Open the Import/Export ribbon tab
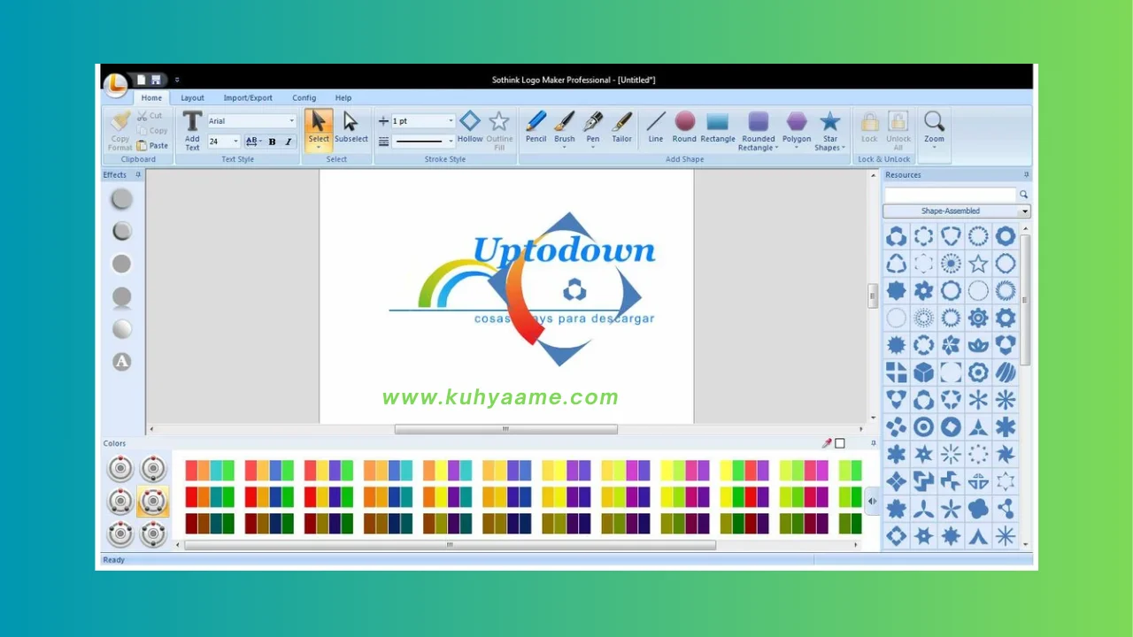This screenshot has height=637, width=1133. [248, 98]
